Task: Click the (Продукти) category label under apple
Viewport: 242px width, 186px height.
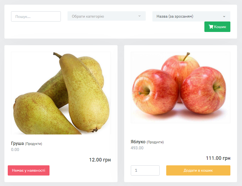Action: click(155, 142)
